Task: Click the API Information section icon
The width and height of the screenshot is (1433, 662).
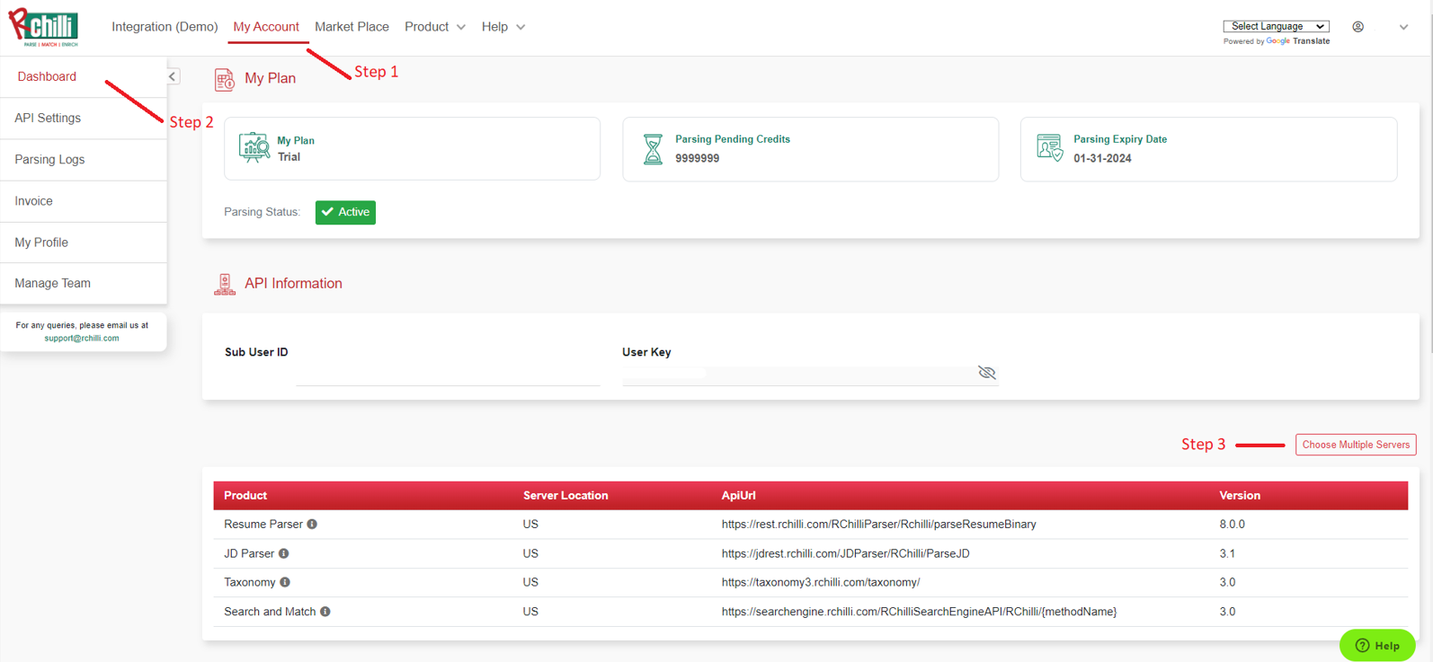Action: point(225,284)
